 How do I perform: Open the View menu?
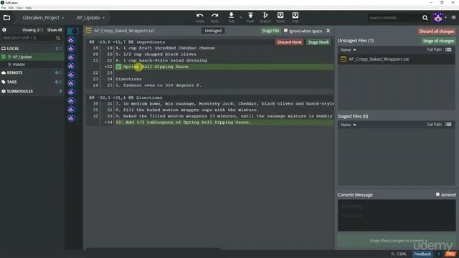click(x=19, y=8)
